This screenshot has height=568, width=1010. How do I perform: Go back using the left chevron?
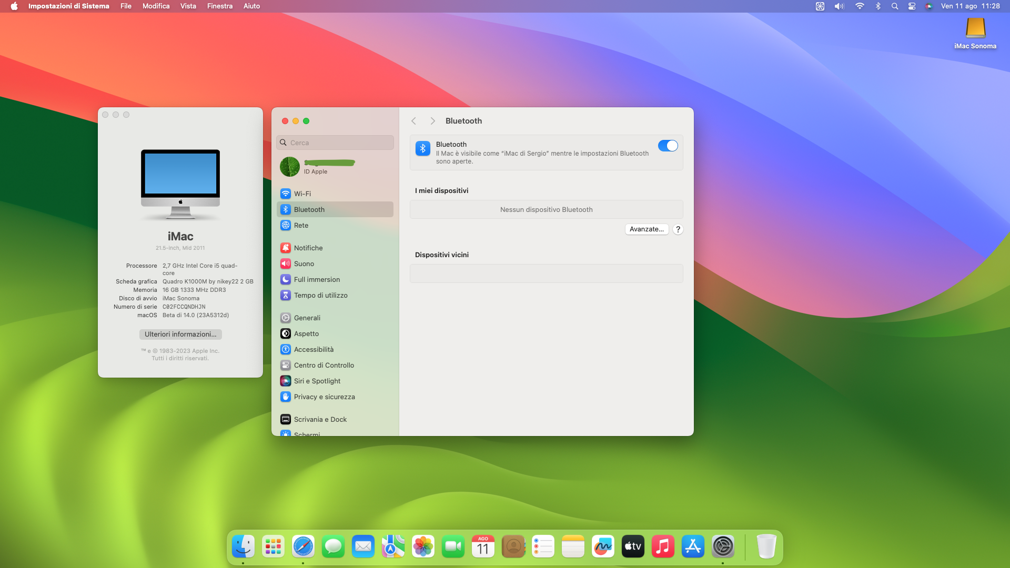point(414,121)
